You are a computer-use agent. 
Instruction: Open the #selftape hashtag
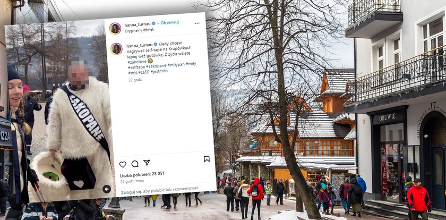tap(136, 66)
